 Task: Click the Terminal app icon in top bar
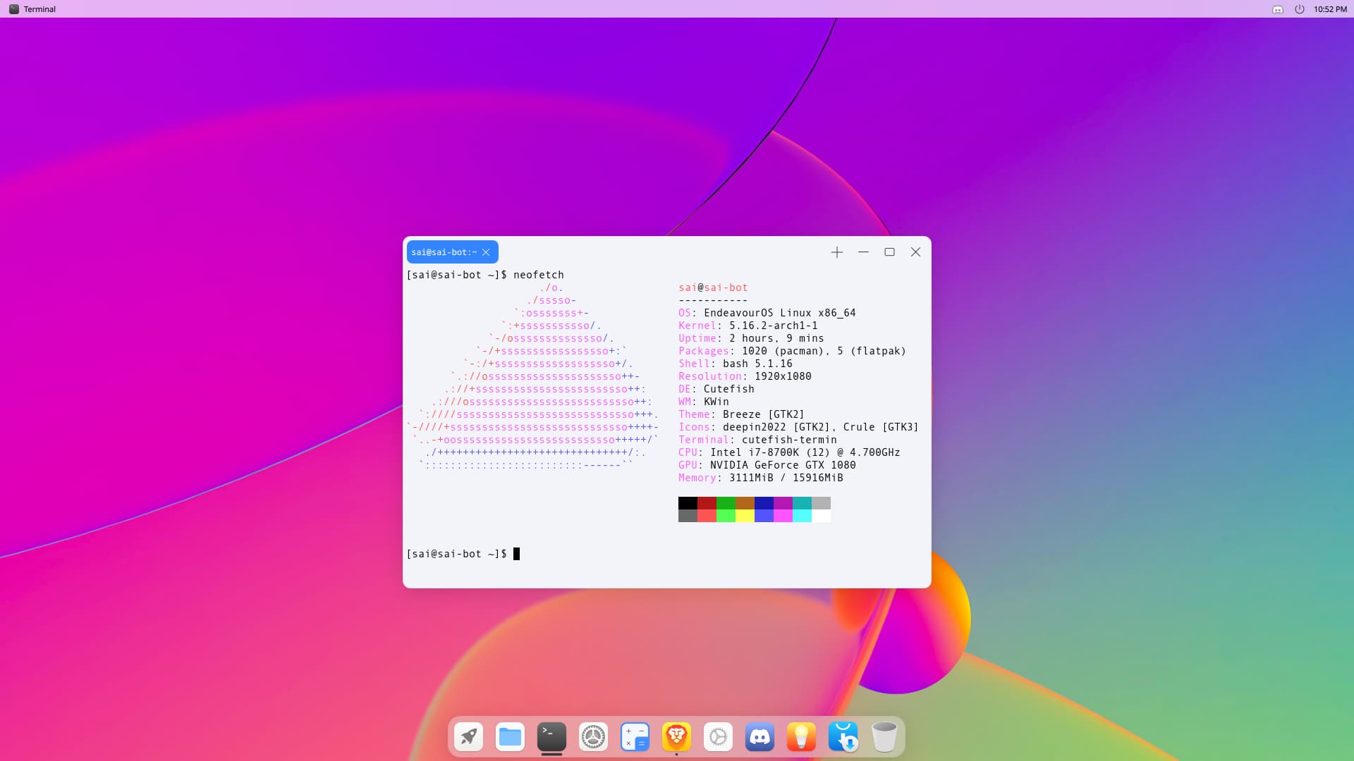(x=13, y=9)
